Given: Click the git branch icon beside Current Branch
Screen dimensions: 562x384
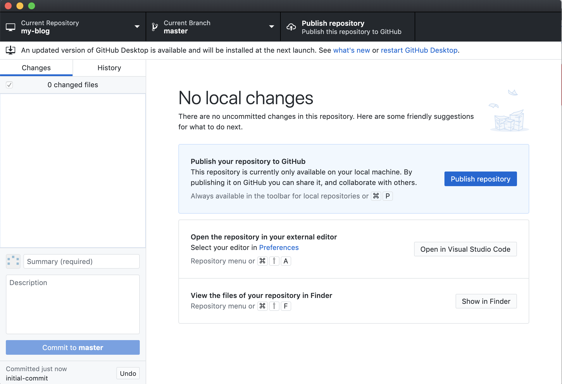Looking at the screenshot, I should tap(155, 27).
